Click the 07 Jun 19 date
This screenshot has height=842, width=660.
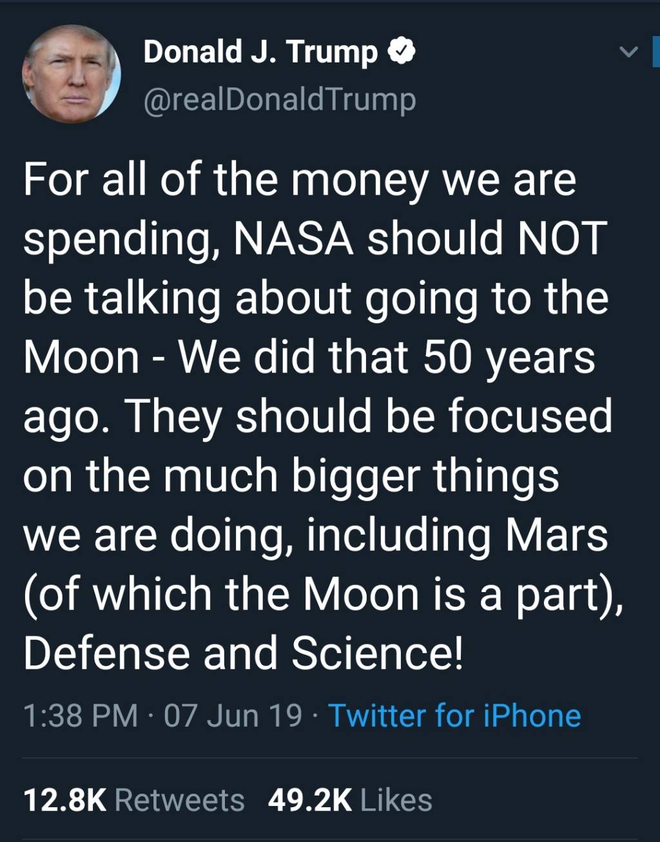click(x=233, y=716)
